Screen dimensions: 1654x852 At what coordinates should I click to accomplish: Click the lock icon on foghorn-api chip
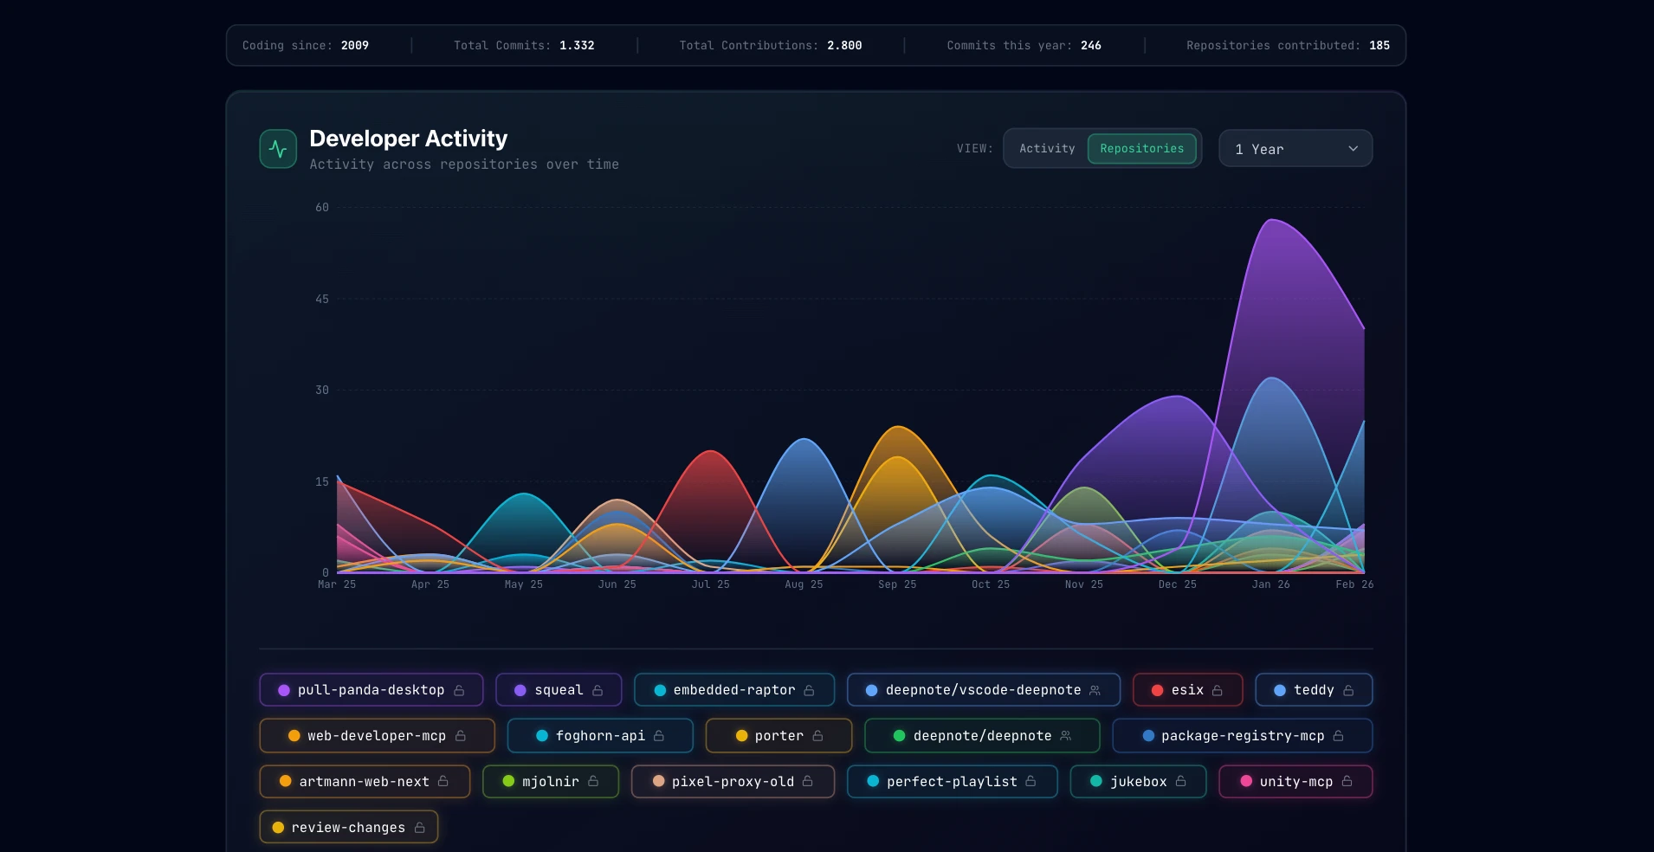[659, 736]
